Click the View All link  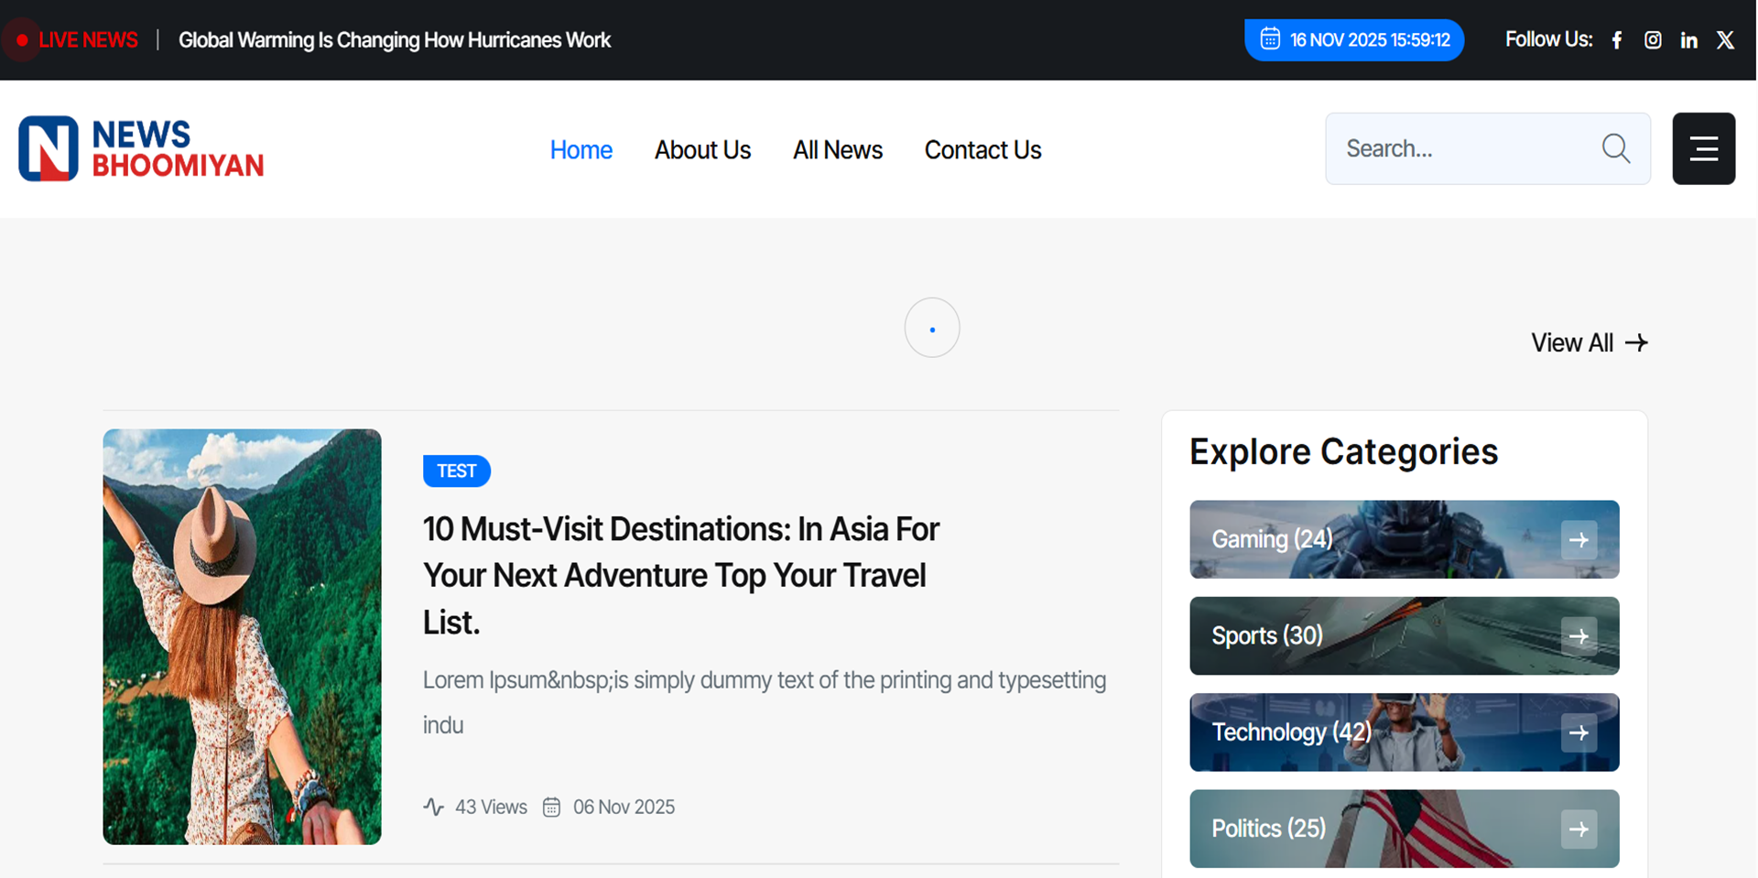tap(1589, 343)
